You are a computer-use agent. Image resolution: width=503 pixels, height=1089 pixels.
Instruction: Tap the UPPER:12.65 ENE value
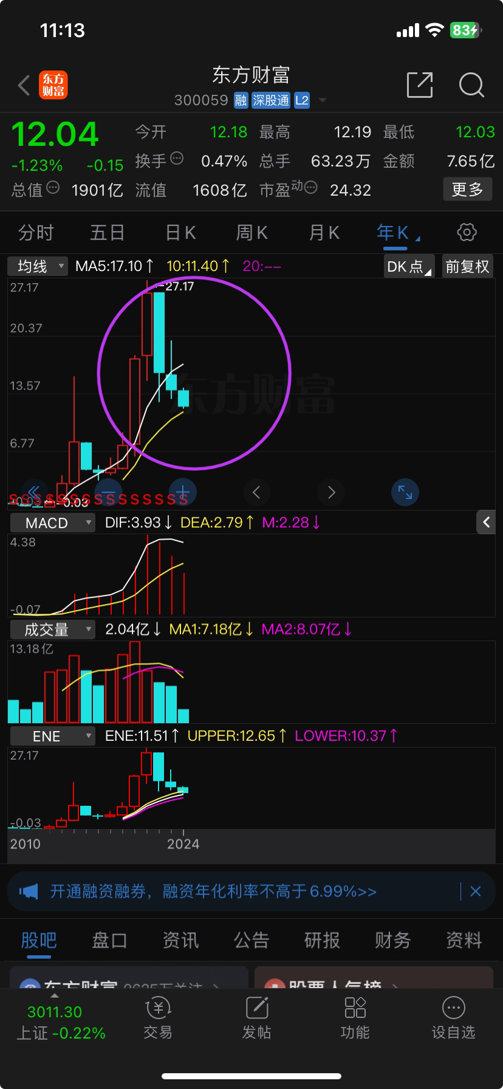point(237,736)
